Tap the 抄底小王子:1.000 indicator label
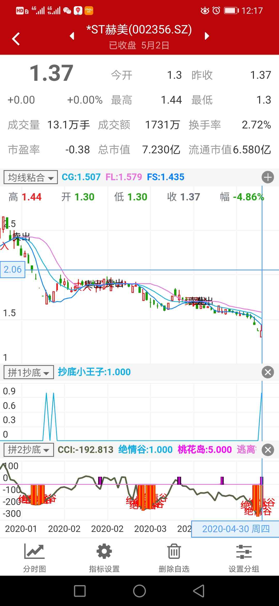This screenshot has width=279, height=606. point(94,372)
